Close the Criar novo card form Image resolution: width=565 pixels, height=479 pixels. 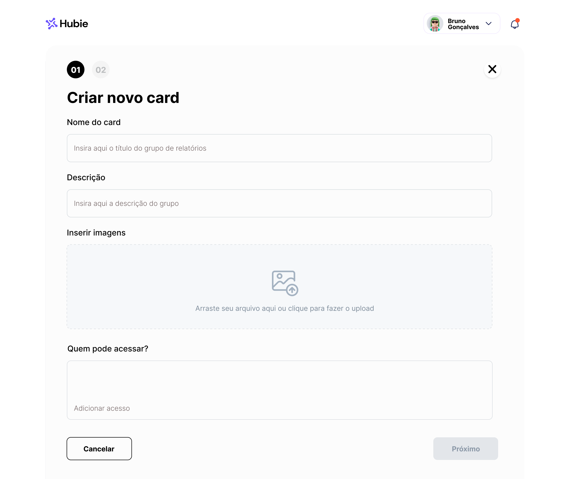tap(492, 69)
